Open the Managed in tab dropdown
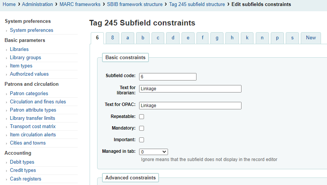This screenshot has height=185, width=327. tap(153, 152)
